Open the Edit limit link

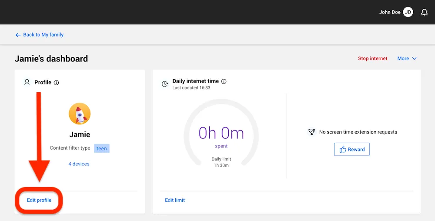tap(175, 200)
